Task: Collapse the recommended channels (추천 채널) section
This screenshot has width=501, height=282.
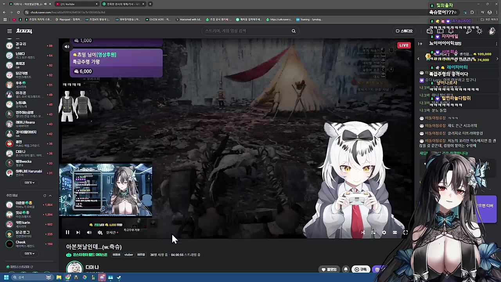Action: click(50, 195)
